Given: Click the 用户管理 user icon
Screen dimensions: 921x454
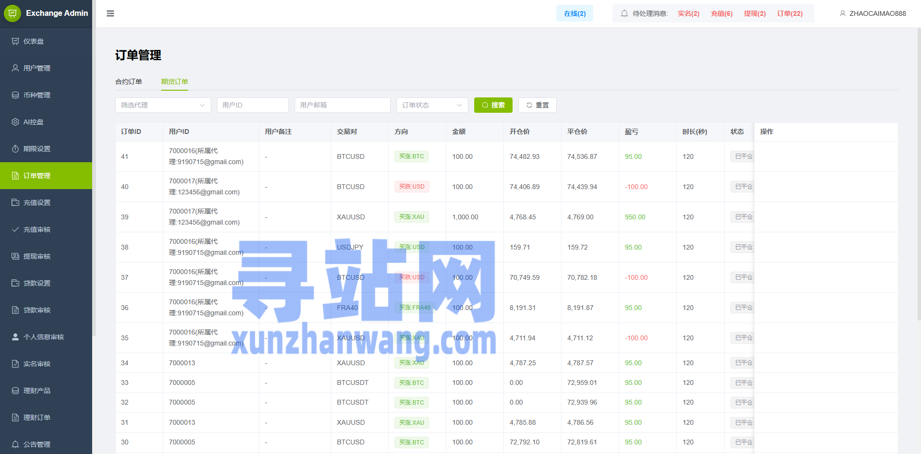Looking at the screenshot, I should [x=15, y=68].
